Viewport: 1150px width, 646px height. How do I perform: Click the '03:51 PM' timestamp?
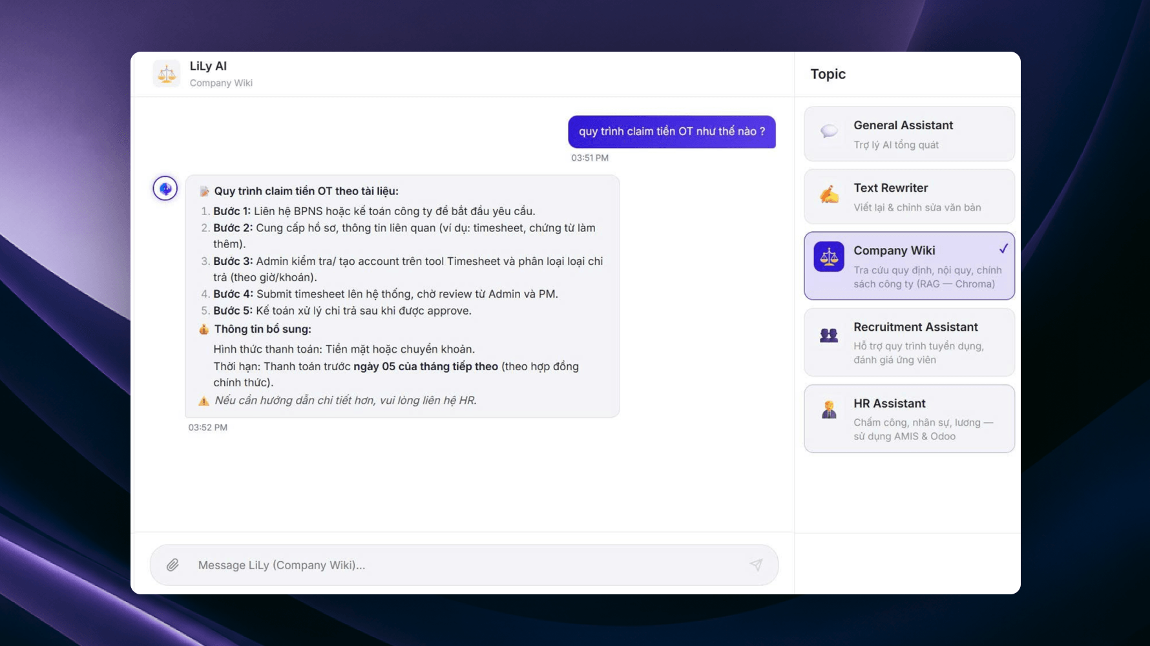pos(590,158)
